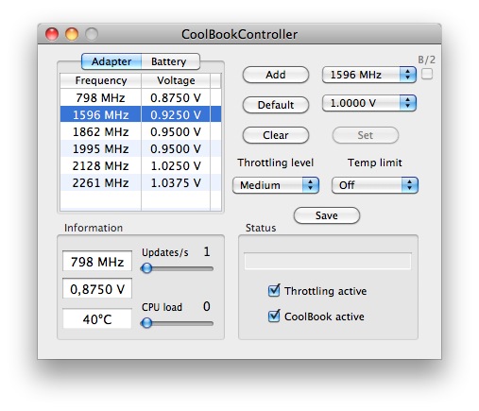Toggle the CoolBook active checkbox

[274, 316]
